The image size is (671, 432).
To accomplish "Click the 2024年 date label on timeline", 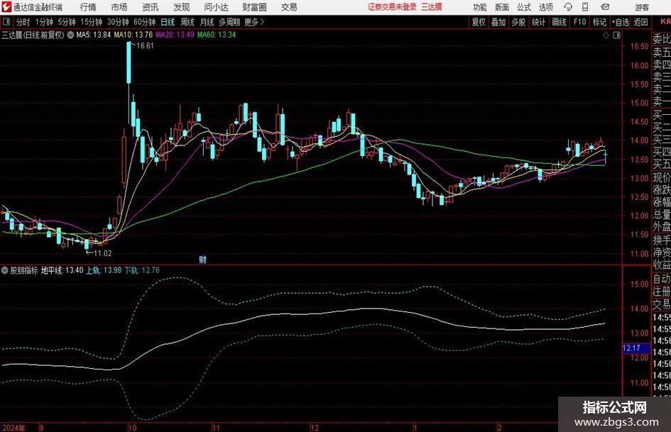I will coord(13,428).
